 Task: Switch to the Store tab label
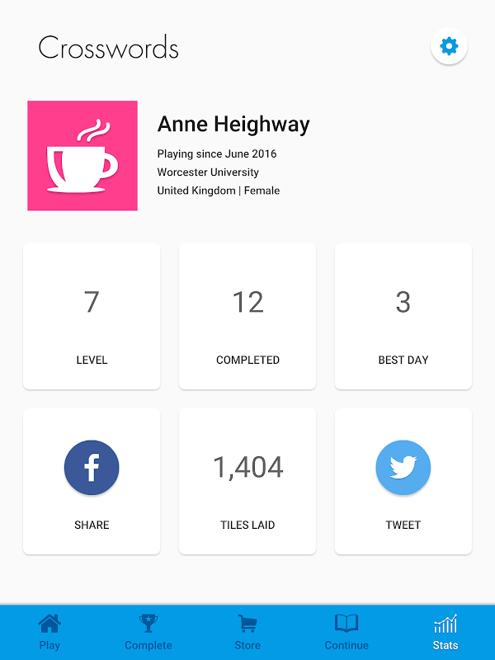[247, 645]
